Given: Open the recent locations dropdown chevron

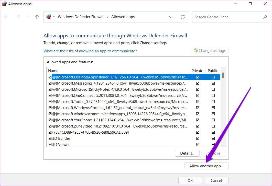Looking at the screenshot, I should tap(27, 17).
